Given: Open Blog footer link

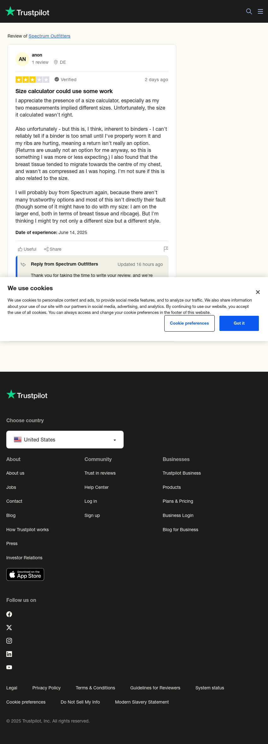Looking at the screenshot, I should pos(11,515).
